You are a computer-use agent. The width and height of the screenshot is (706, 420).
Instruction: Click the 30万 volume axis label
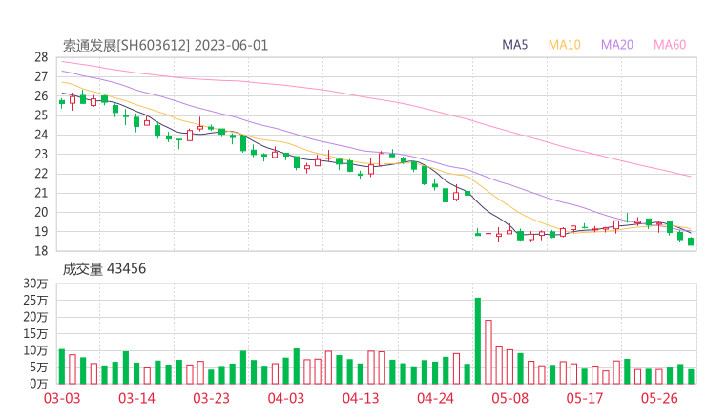pos(35,283)
